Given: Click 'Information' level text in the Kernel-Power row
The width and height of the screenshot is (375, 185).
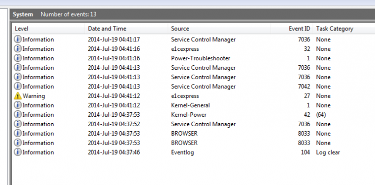Looking at the screenshot, I should click(x=38, y=115).
